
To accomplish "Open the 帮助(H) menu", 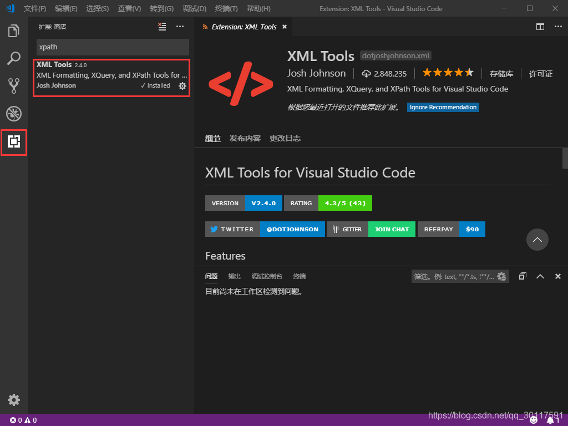I will (258, 9).
